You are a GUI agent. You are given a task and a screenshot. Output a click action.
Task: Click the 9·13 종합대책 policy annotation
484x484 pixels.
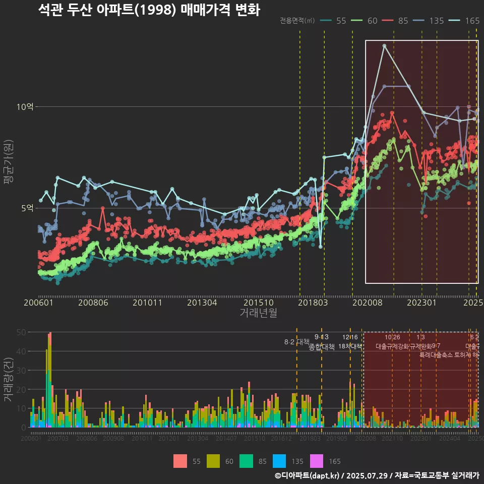click(x=322, y=342)
